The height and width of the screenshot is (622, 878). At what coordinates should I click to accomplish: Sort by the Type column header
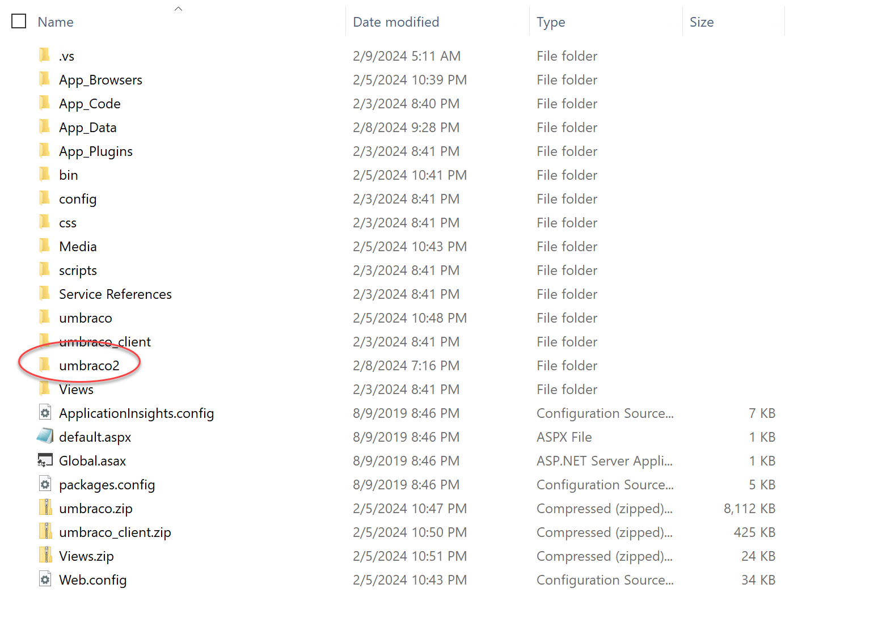tap(551, 22)
